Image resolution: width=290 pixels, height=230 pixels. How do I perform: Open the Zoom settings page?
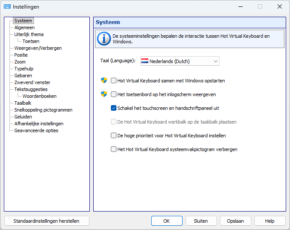click(x=20, y=62)
